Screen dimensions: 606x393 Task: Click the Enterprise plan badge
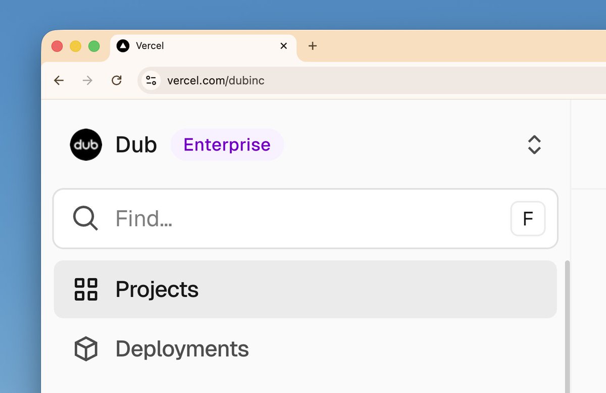coord(227,144)
